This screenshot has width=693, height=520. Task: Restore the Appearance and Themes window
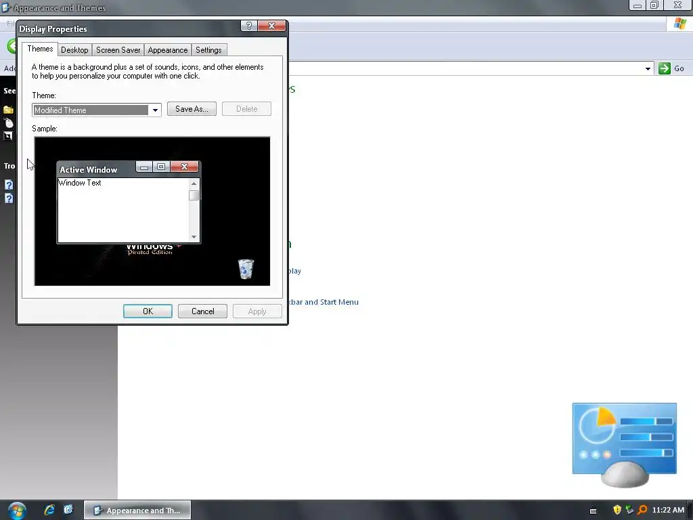tap(654, 5)
